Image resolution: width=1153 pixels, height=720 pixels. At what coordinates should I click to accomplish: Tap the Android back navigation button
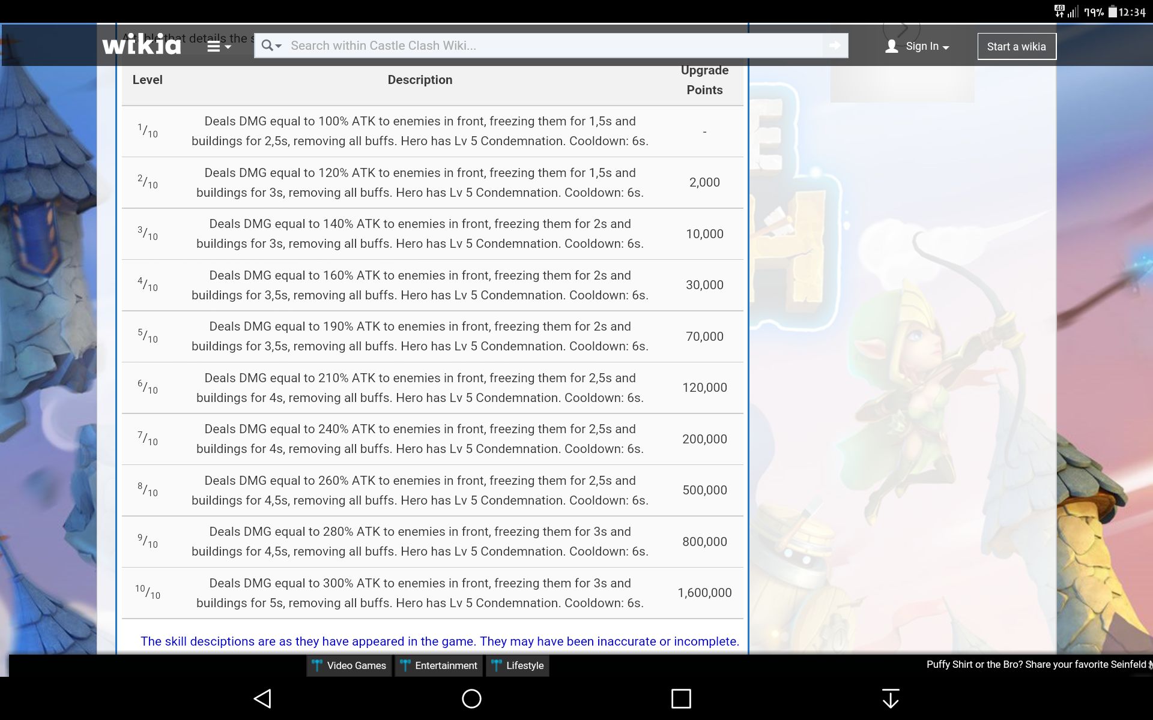click(263, 698)
